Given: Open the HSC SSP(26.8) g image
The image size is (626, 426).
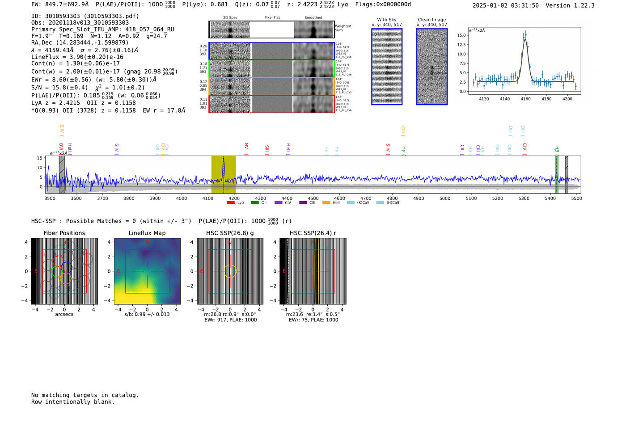Looking at the screenshot, I should (x=230, y=271).
